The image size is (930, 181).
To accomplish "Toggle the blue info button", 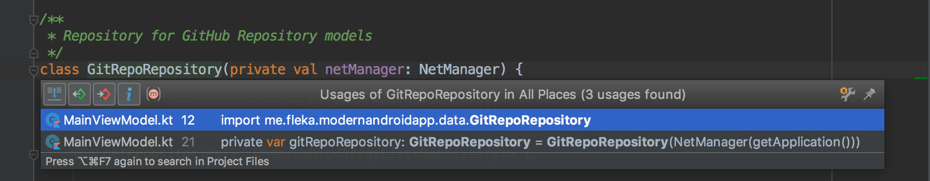I will pos(129,94).
